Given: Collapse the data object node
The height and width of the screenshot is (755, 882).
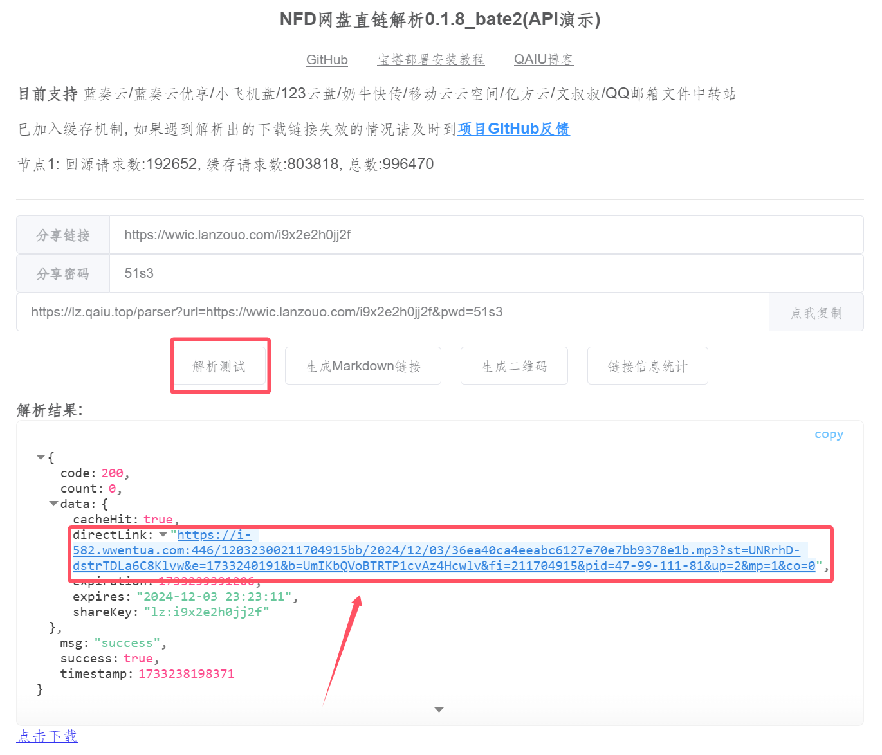Looking at the screenshot, I should pos(53,504).
